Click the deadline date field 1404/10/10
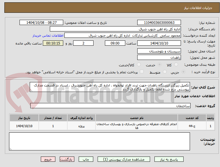 [x=159, y=43]
